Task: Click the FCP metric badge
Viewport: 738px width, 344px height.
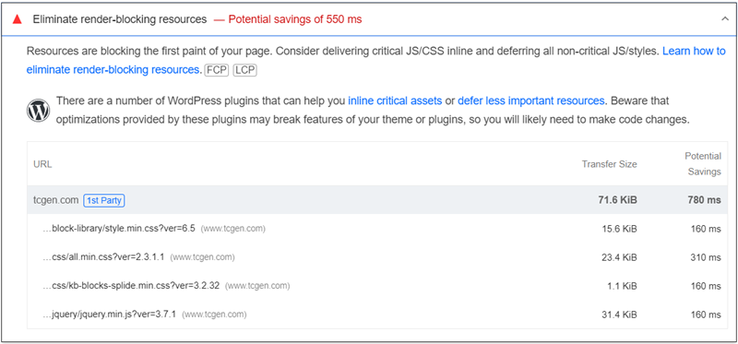Action: pos(217,71)
